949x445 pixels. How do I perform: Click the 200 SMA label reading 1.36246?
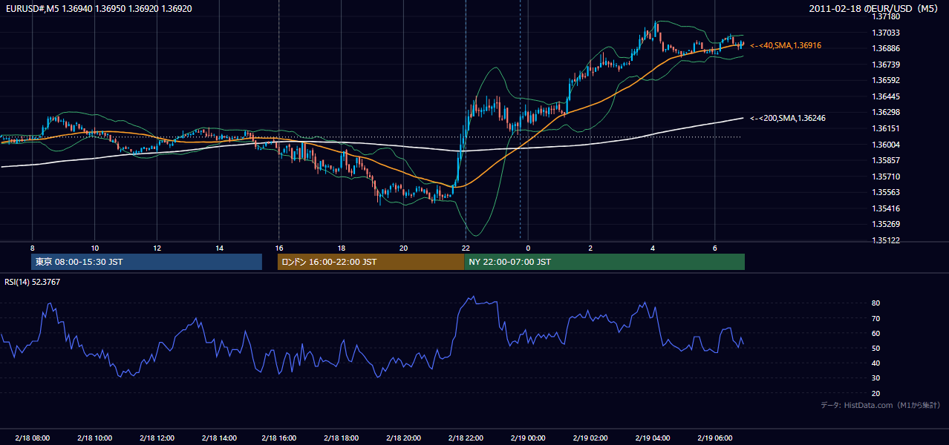tap(788, 118)
